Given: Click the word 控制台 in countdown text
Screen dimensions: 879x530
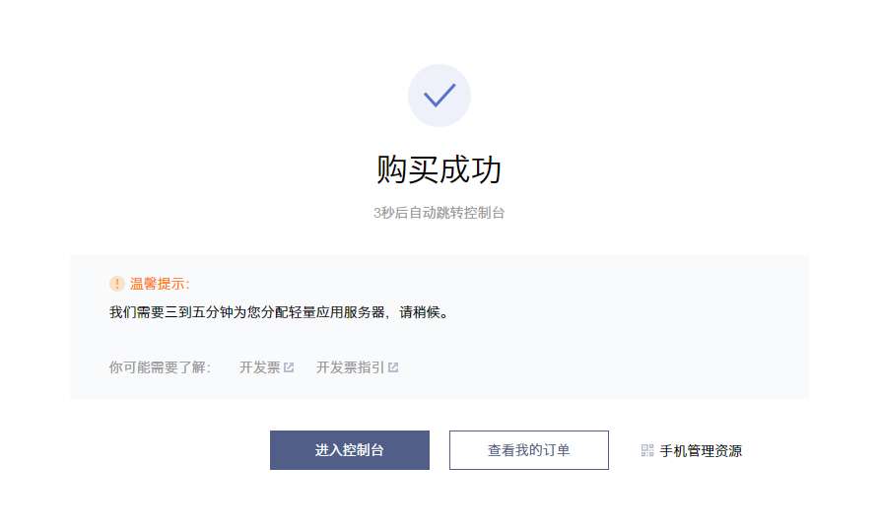Looking at the screenshot, I should 486,213.
